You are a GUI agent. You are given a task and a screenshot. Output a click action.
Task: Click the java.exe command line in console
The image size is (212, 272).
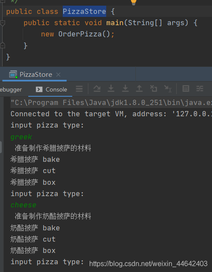click(111, 103)
